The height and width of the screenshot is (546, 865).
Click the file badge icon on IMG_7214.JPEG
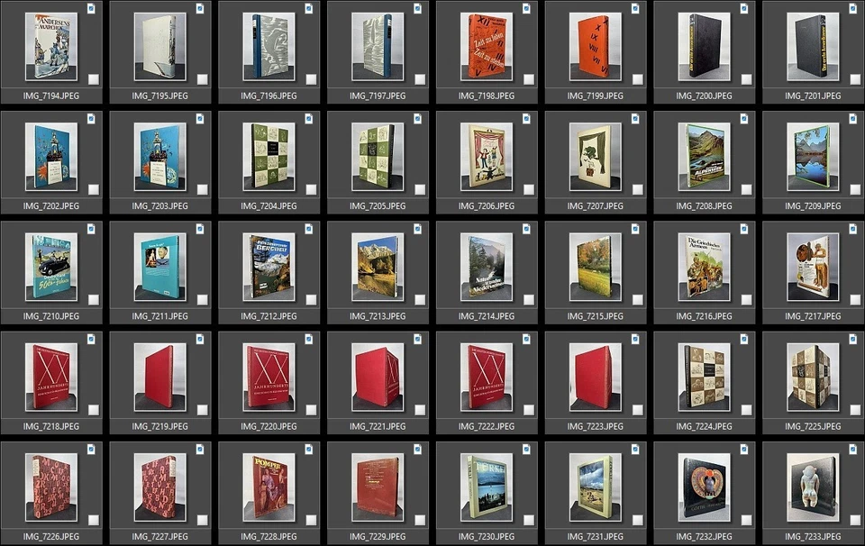(x=526, y=229)
